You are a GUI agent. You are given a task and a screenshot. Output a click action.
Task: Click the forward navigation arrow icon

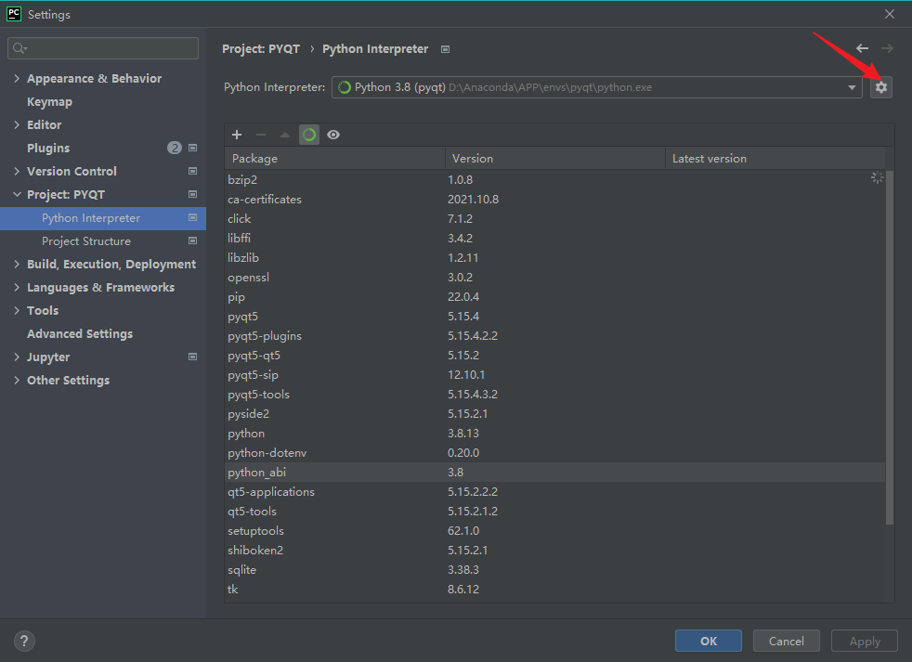point(887,48)
